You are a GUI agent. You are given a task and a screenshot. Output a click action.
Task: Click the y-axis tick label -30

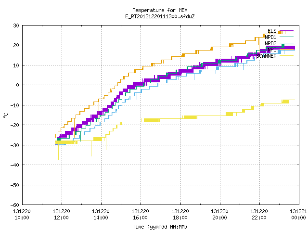[15, 145]
